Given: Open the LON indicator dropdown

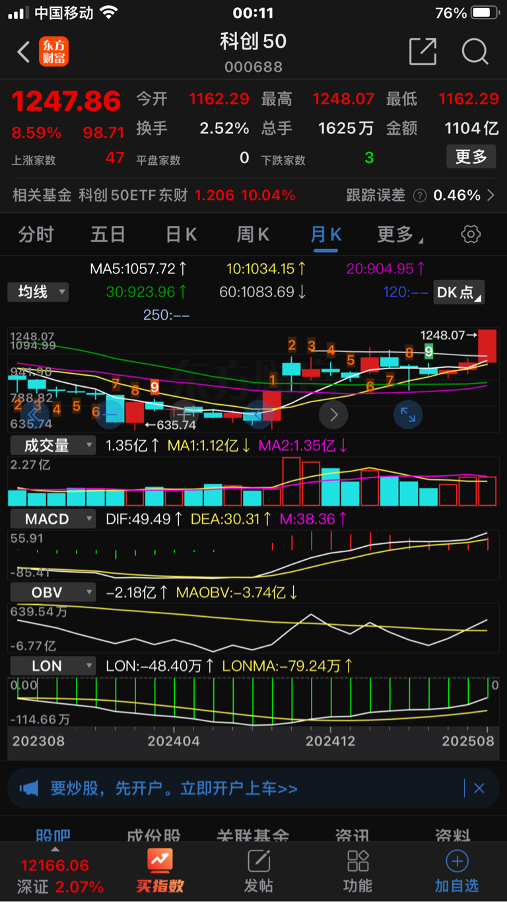Looking at the screenshot, I should click(x=53, y=666).
